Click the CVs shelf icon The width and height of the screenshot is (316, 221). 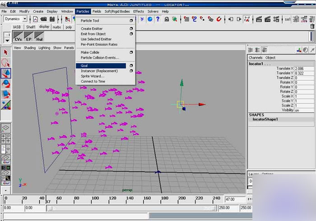click(18, 37)
